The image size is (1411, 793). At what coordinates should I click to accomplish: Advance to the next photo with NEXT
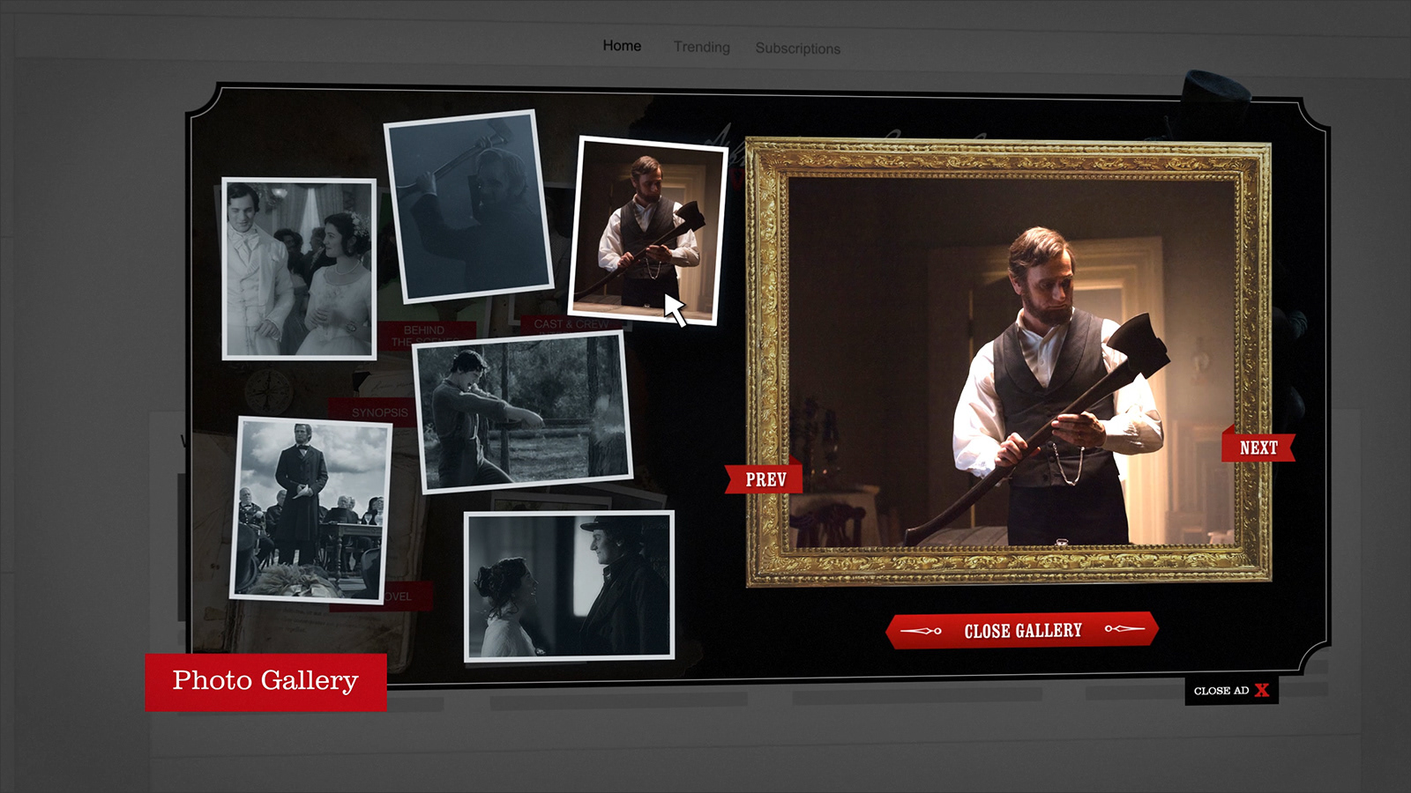coord(1258,447)
